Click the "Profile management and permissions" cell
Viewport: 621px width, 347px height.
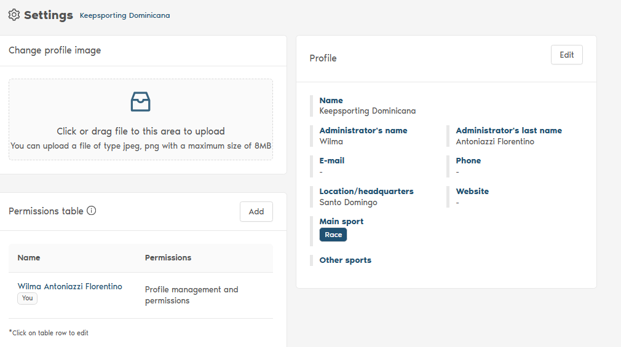tap(191, 295)
